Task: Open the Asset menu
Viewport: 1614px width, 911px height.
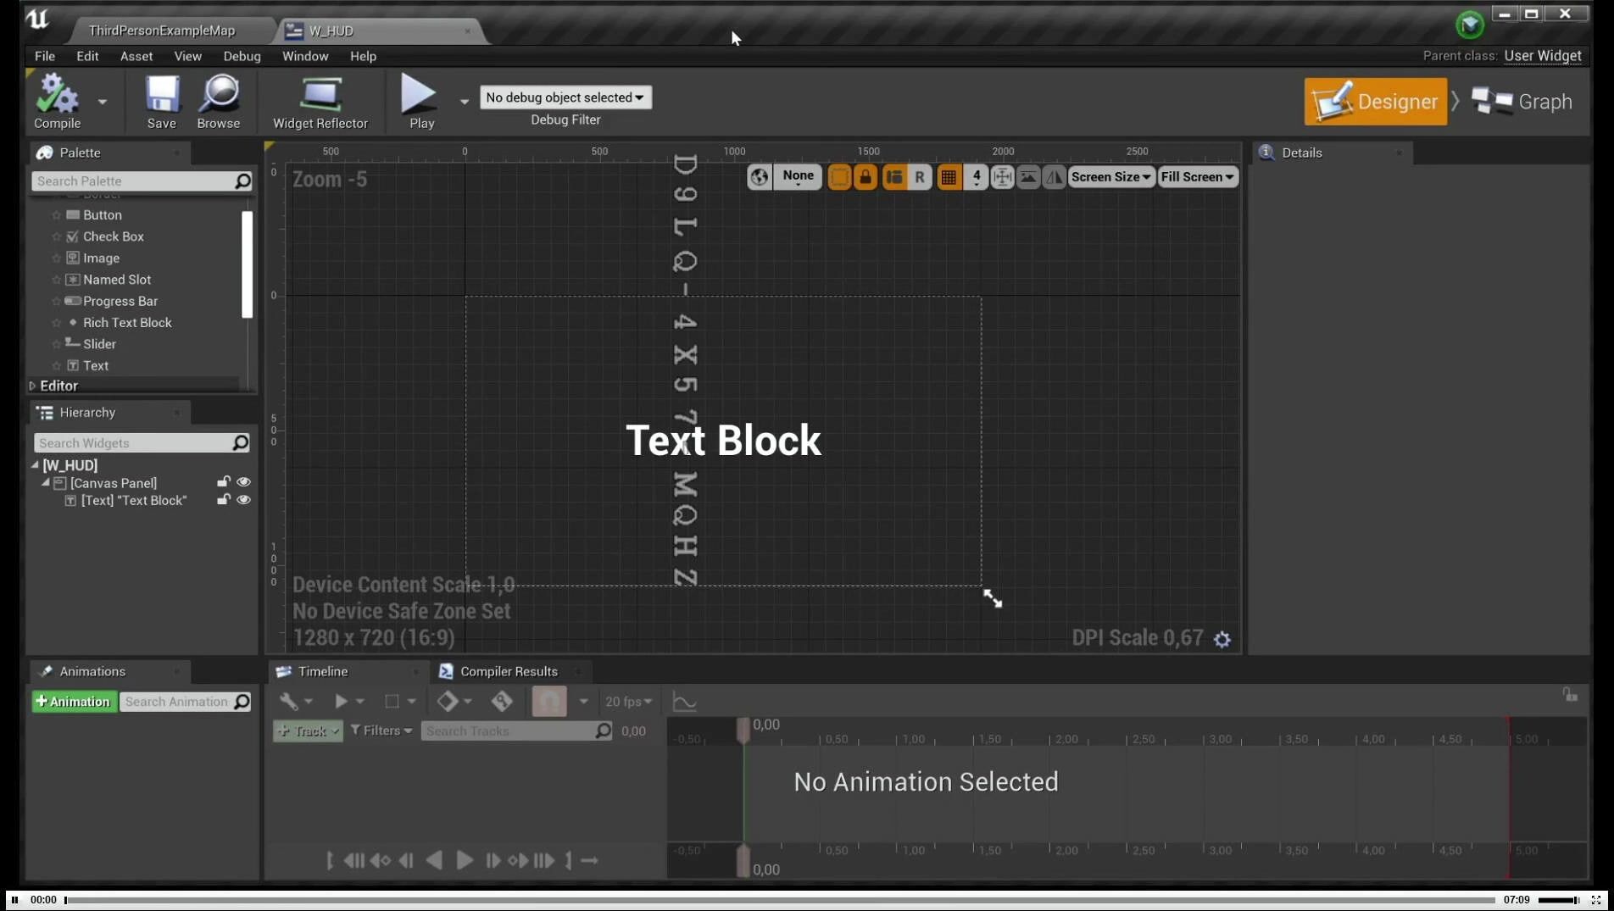Action: [x=136, y=56]
